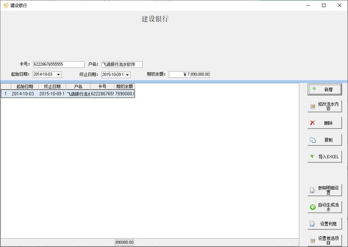
Task: Click the 卡号 column header
Action: pyautogui.click(x=102, y=87)
